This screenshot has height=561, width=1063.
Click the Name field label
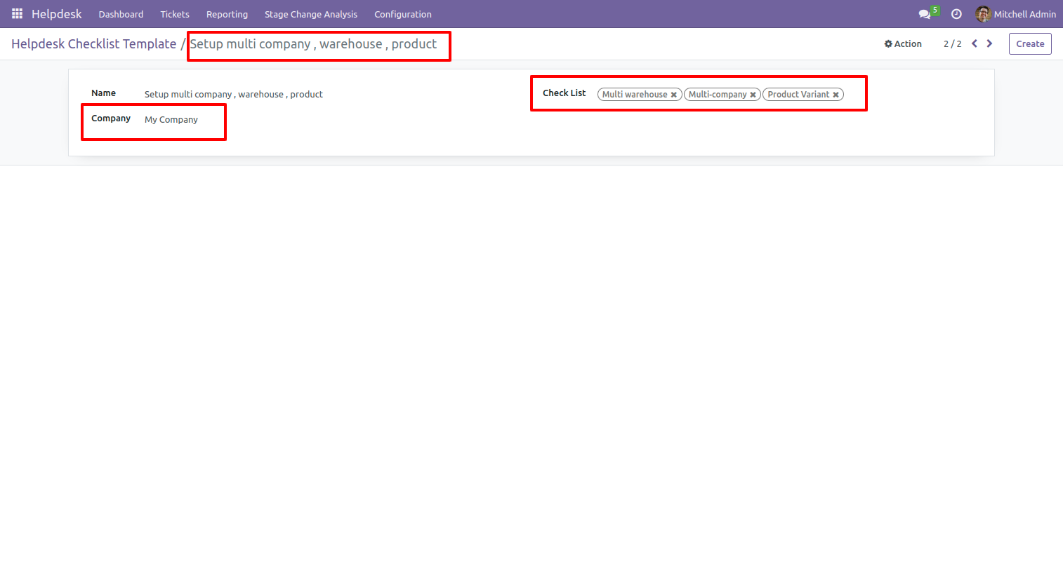103,93
